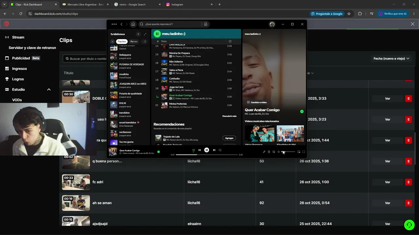Open the Kikadinha do Mal related video thumbnail
Image resolution: width=419 pixels, height=235 pixels.
point(290,133)
